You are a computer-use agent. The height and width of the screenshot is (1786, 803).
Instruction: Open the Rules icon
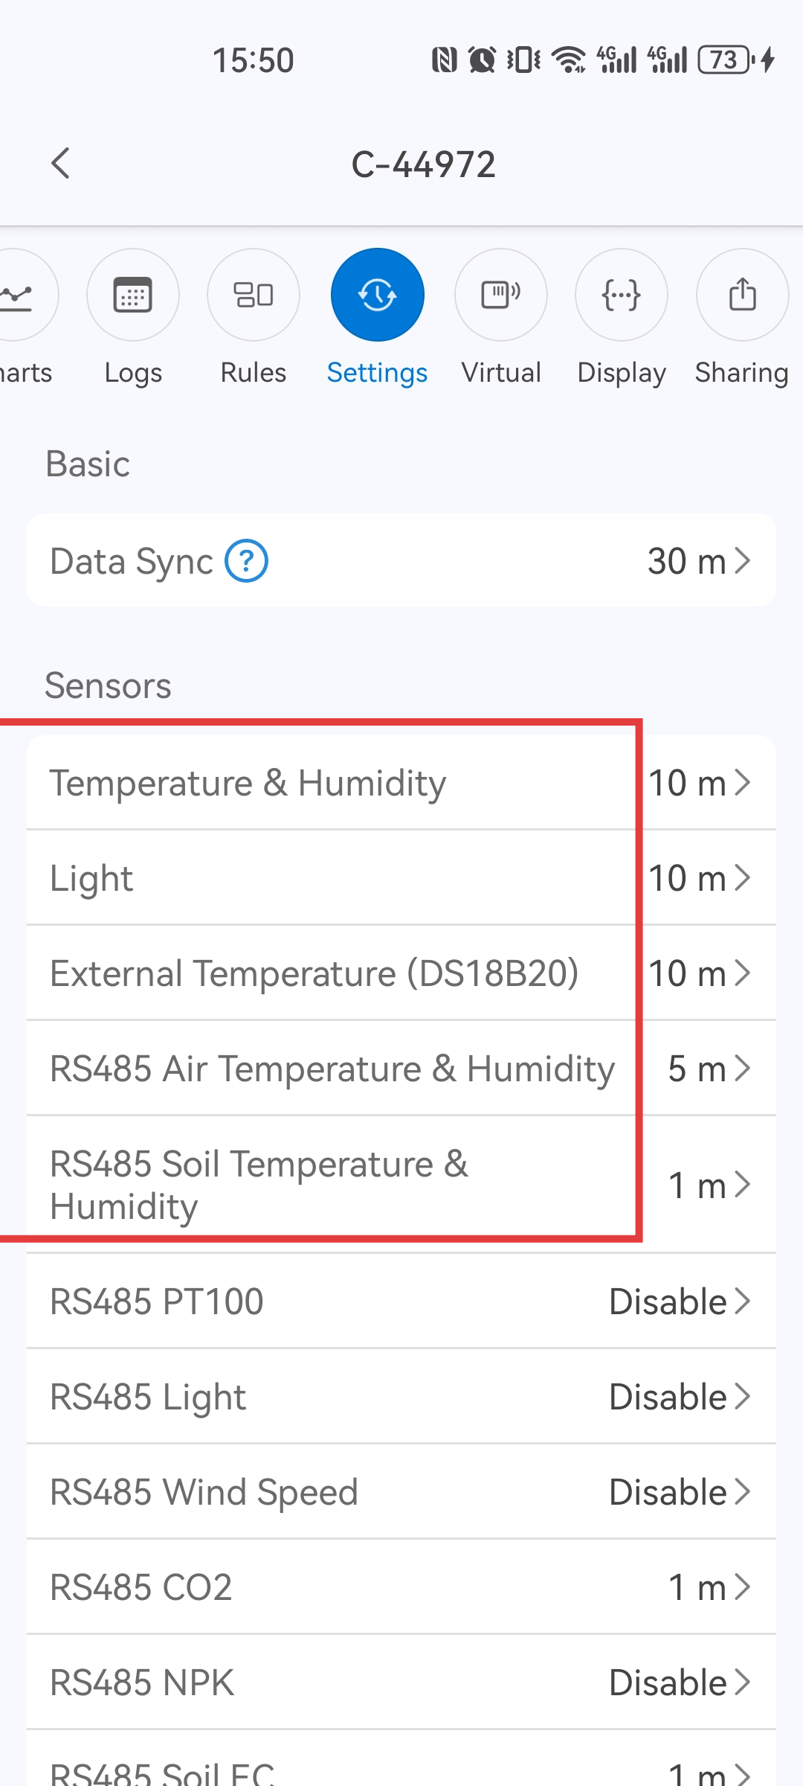point(254,295)
